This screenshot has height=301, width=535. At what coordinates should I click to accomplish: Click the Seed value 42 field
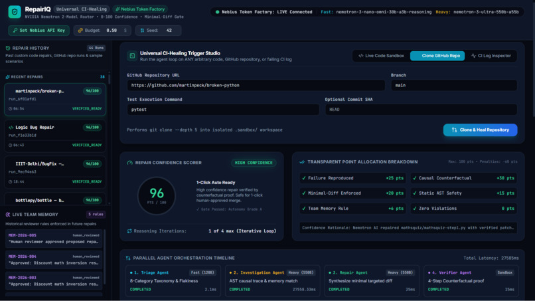(169, 31)
